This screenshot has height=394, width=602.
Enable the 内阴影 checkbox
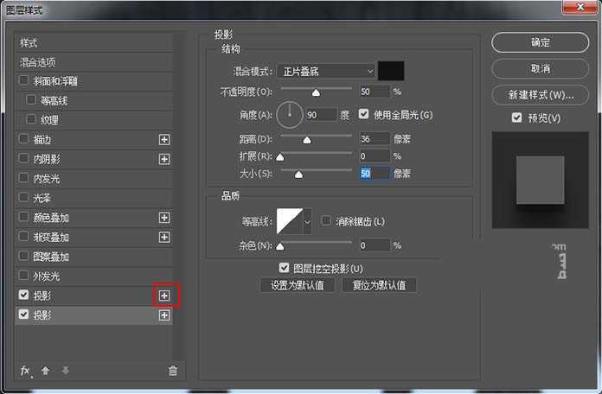[24, 158]
